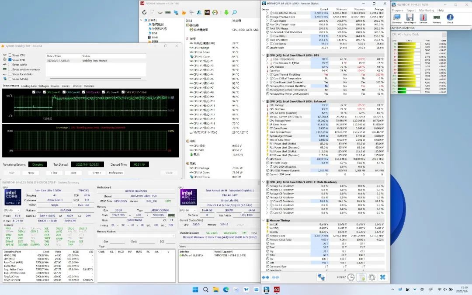This screenshot has width=472, height=295.
Task: Click Sensor Status network remote icon
Action: (321, 277)
